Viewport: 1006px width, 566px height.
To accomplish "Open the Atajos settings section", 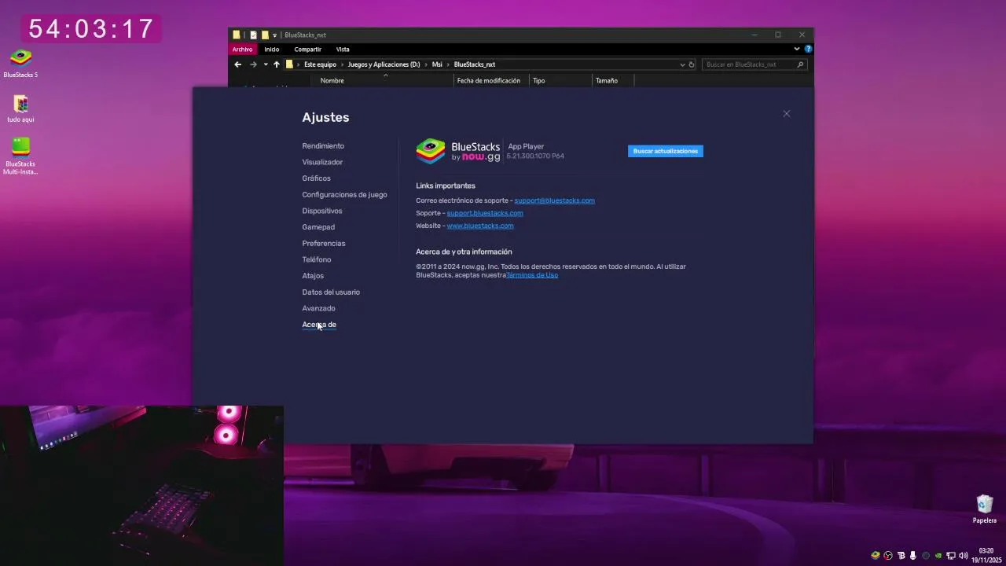I will 313,276.
